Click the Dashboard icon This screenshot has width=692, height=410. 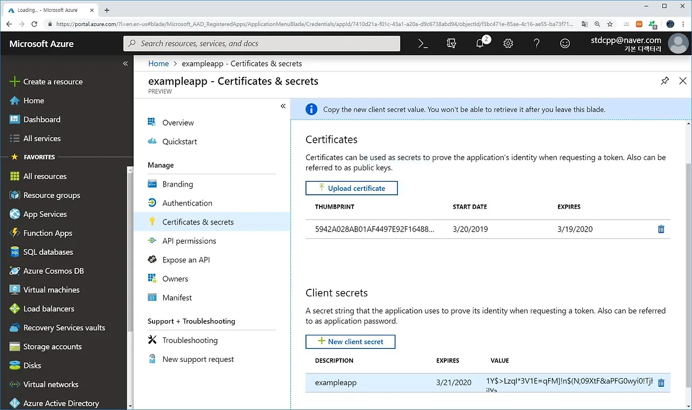[15, 120]
